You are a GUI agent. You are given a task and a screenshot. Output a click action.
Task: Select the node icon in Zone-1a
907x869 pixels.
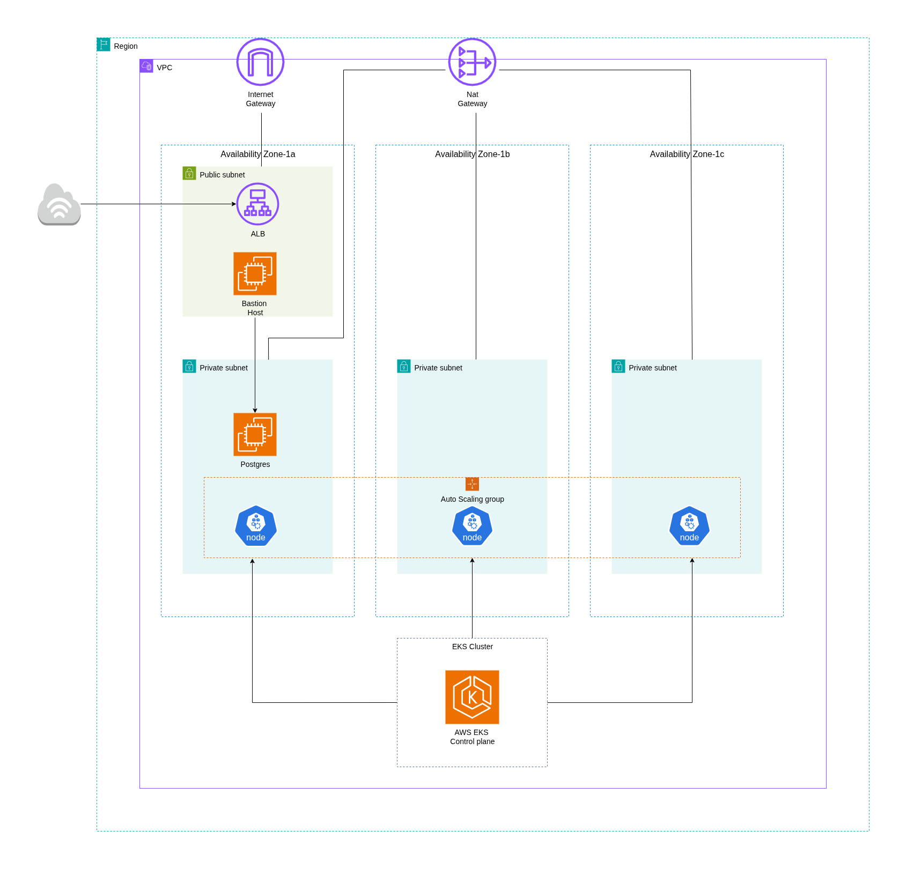(256, 526)
